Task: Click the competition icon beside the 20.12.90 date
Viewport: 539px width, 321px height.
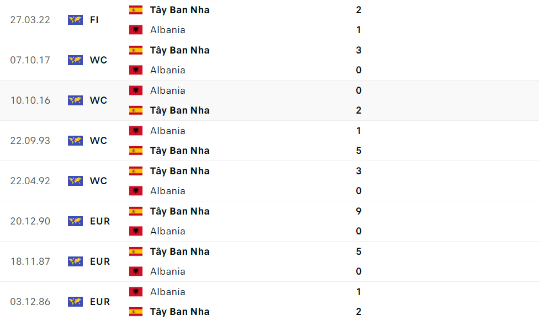Action: point(75,221)
